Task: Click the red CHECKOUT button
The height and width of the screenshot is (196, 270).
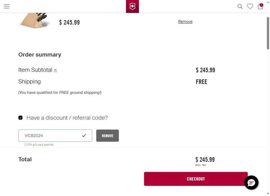Action: (196, 179)
